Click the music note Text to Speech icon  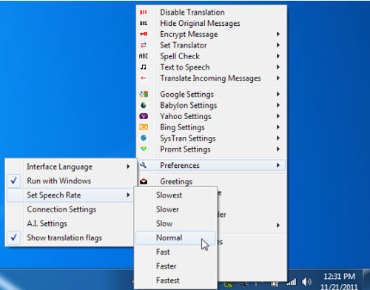pos(144,67)
